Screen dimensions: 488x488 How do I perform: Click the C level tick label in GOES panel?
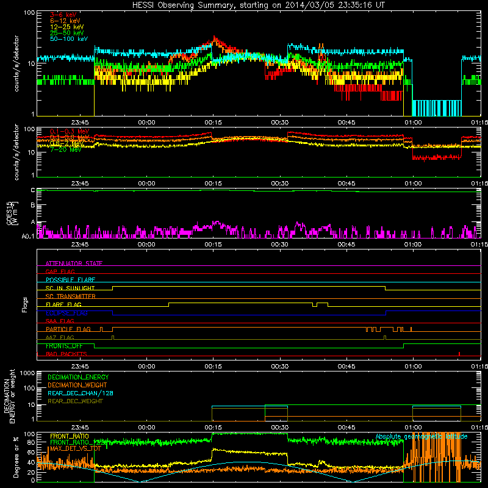pos(33,190)
